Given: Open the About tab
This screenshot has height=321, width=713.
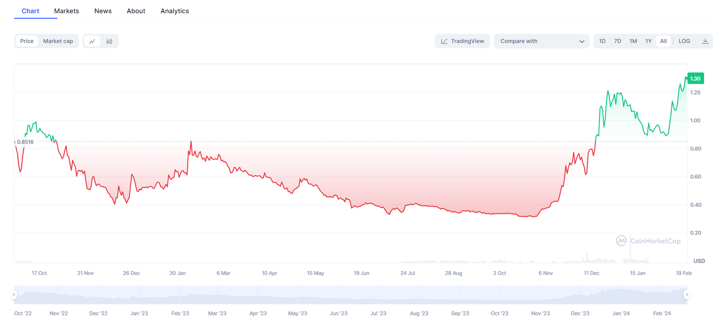Looking at the screenshot, I should tap(136, 11).
